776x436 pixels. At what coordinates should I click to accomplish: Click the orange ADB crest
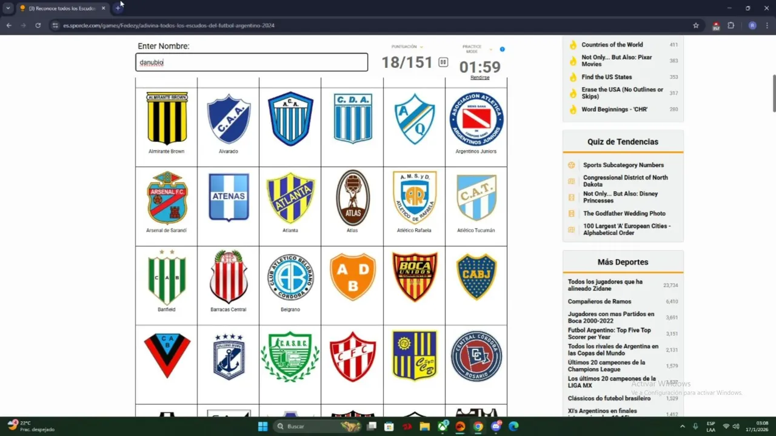(352, 277)
